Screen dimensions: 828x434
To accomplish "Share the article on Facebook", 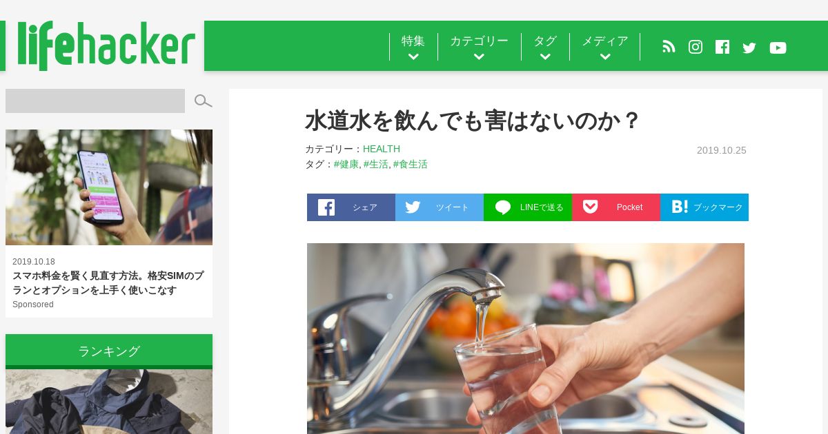I will [x=351, y=207].
